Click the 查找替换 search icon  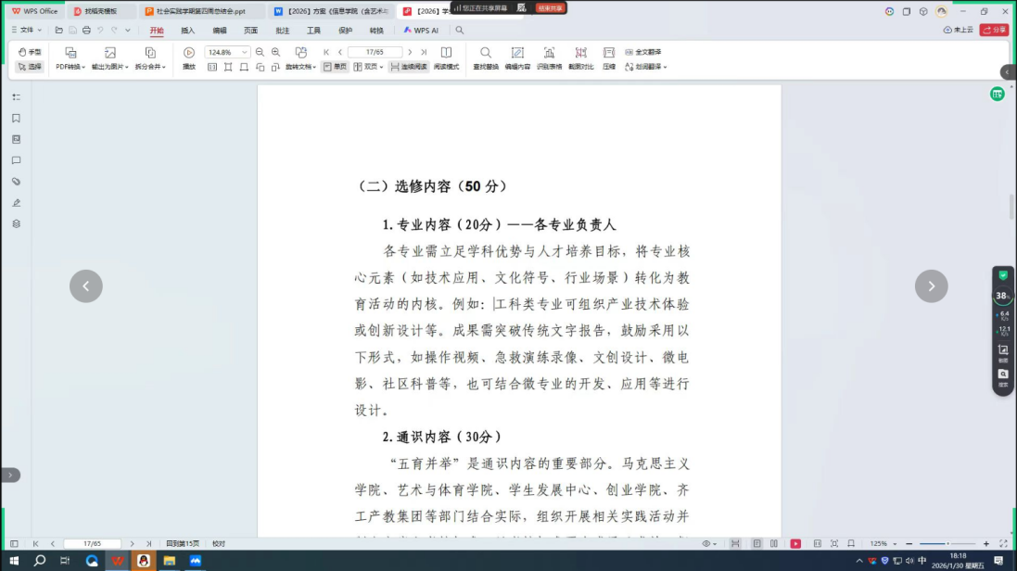[485, 53]
